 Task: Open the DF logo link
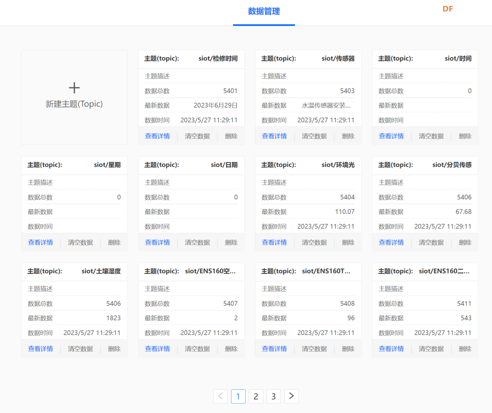(x=448, y=9)
